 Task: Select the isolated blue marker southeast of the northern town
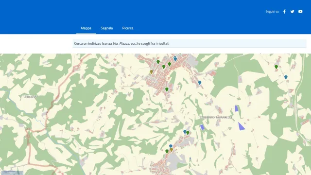point(200,83)
